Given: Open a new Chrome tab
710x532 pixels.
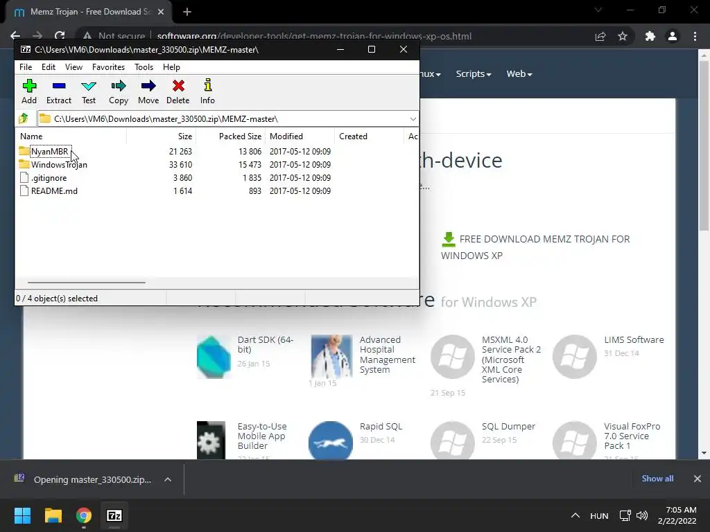Looking at the screenshot, I should pos(187,12).
